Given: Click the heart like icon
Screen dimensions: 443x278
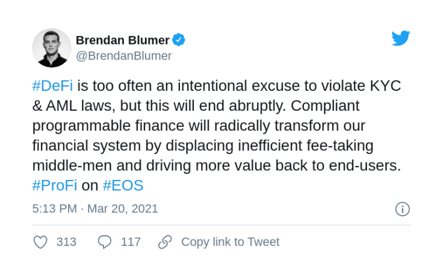Looking at the screenshot, I should [x=40, y=242].
